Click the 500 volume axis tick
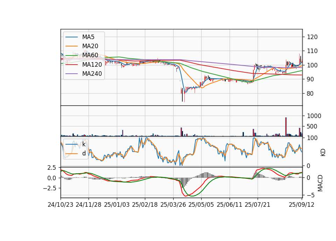This screenshot has height=241, width=336. coord(312,126)
